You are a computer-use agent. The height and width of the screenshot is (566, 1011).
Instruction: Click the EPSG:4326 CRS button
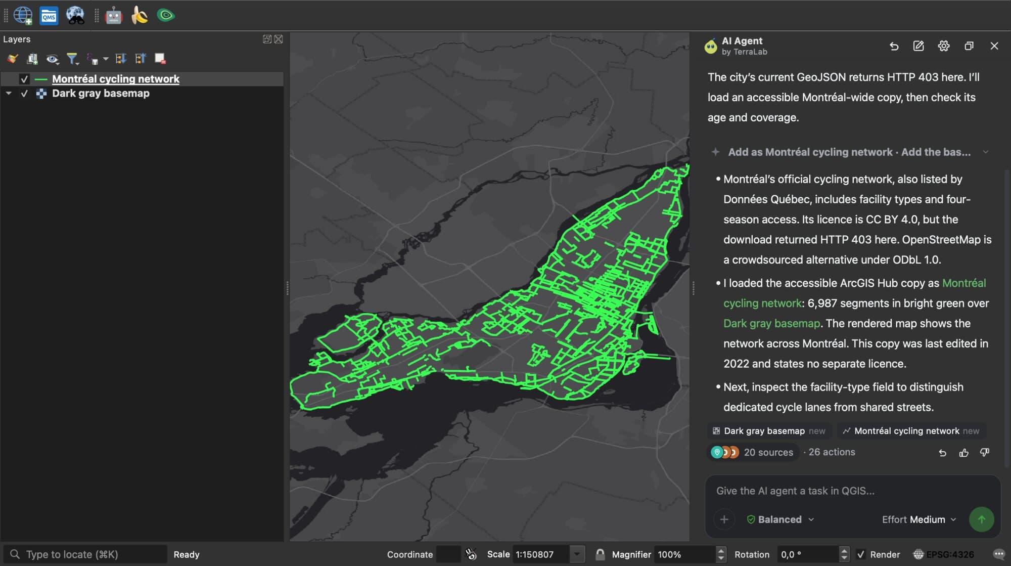point(943,554)
